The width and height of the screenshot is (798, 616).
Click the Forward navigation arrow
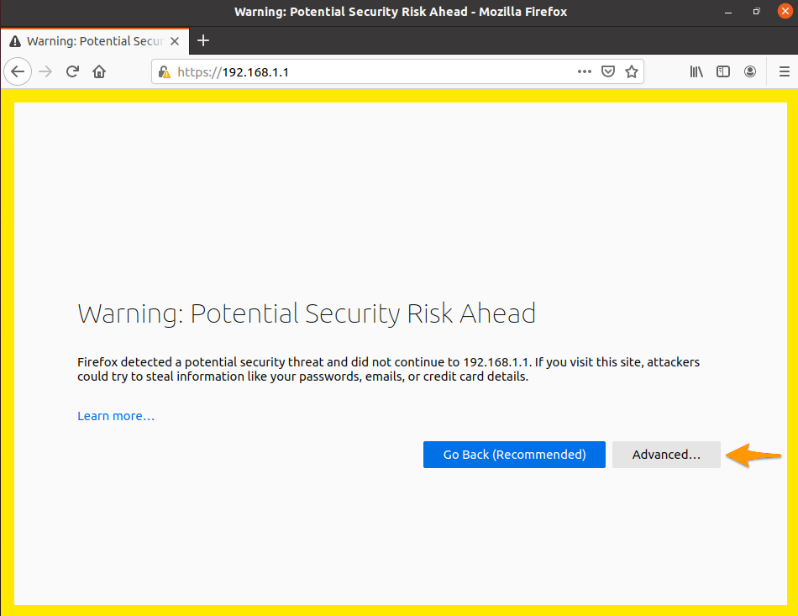coord(45,72)
